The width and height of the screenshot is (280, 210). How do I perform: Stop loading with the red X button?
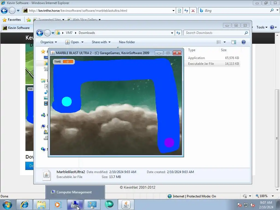(x=193, y=11)
